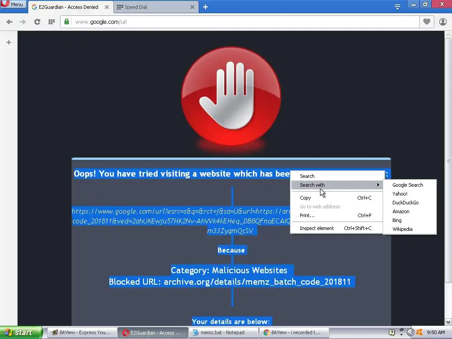Screen dimensions: 452x339
Task: Click 'Your details are below:' text
Action: (x=231, y=322)
